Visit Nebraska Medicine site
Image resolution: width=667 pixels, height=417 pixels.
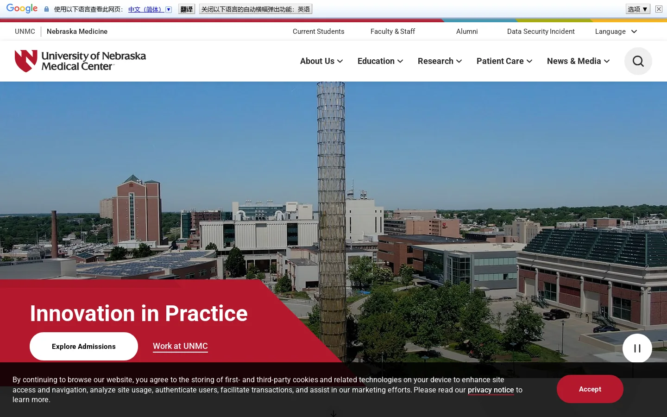(x=77, y=32)
